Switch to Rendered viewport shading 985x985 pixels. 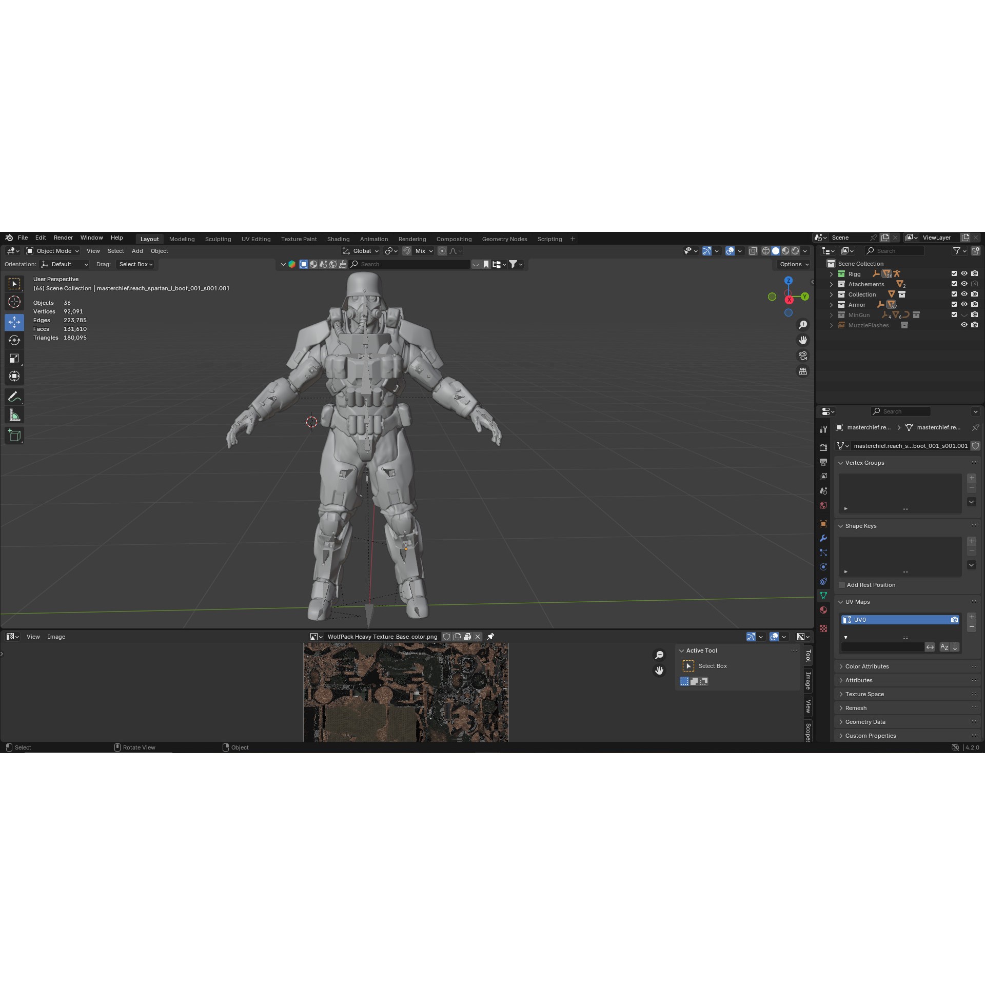[795, 251]
